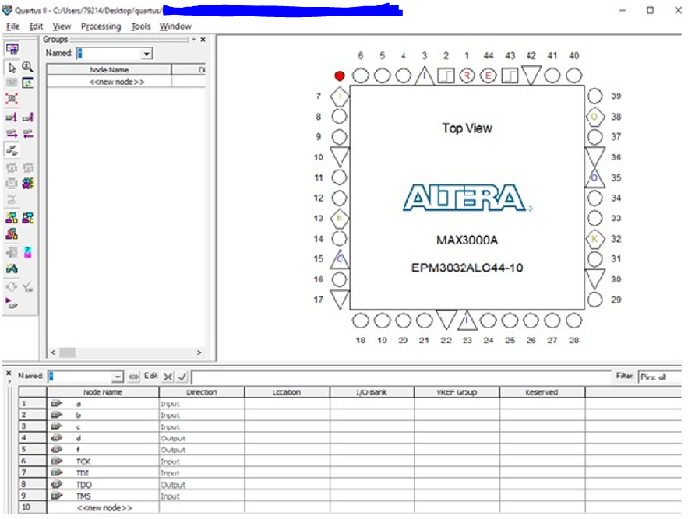Click <<new node>> in pin list row 10
The image size is (688, 519).
point(104,507)
